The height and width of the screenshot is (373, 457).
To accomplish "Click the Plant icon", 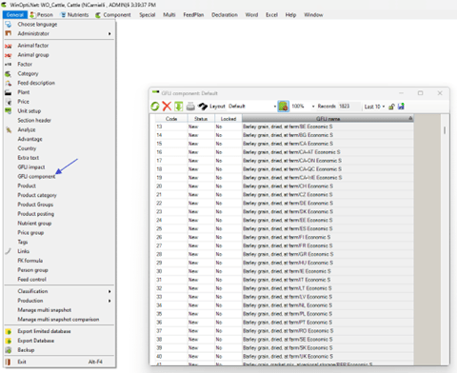I will [x=9, y=92].
